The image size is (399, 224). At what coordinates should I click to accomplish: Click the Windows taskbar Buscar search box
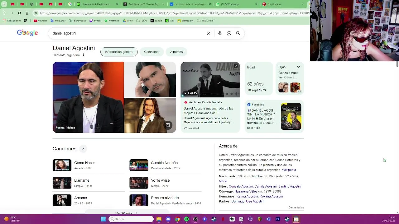coord(131,219)
